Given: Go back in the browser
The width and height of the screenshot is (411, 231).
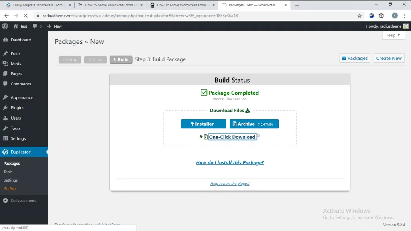Looking at the screenshot, I should [x=6, y=16].
